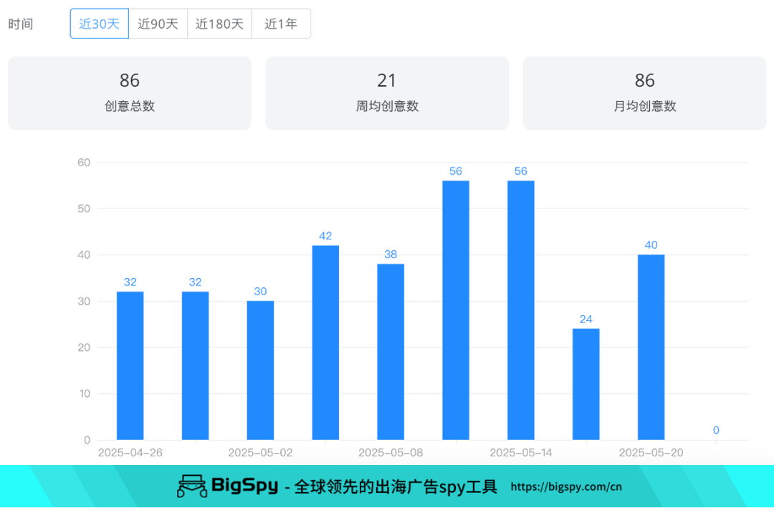The height and width of the screenshot is (508, 774).
Task: Switch to the 近90天 time filter
Action: [x=158, y=23]
